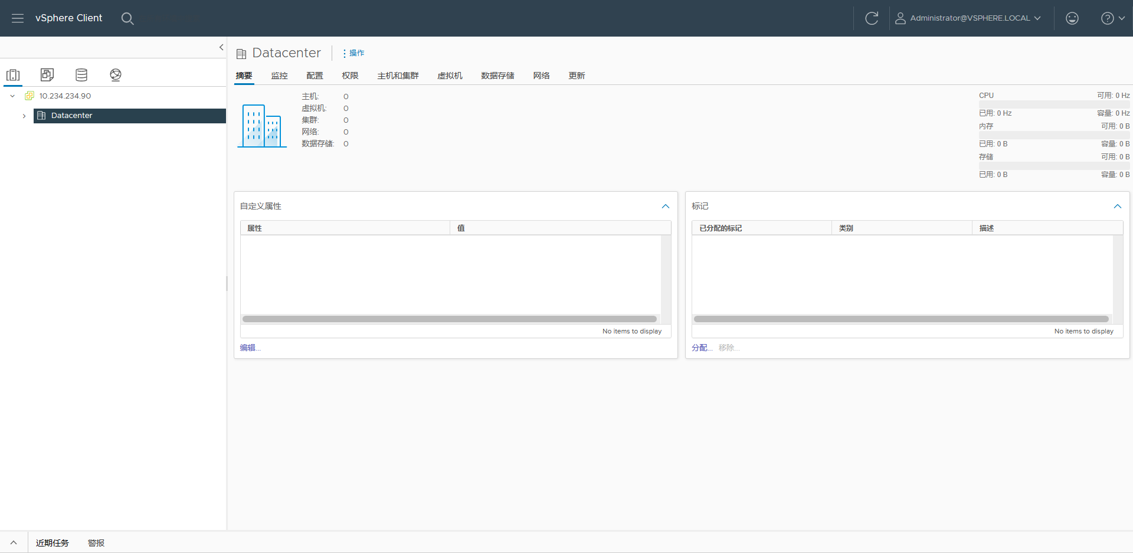Open the feedback smiley icon
This screenshot has height=553, width=1133.
pos(1072,18)
